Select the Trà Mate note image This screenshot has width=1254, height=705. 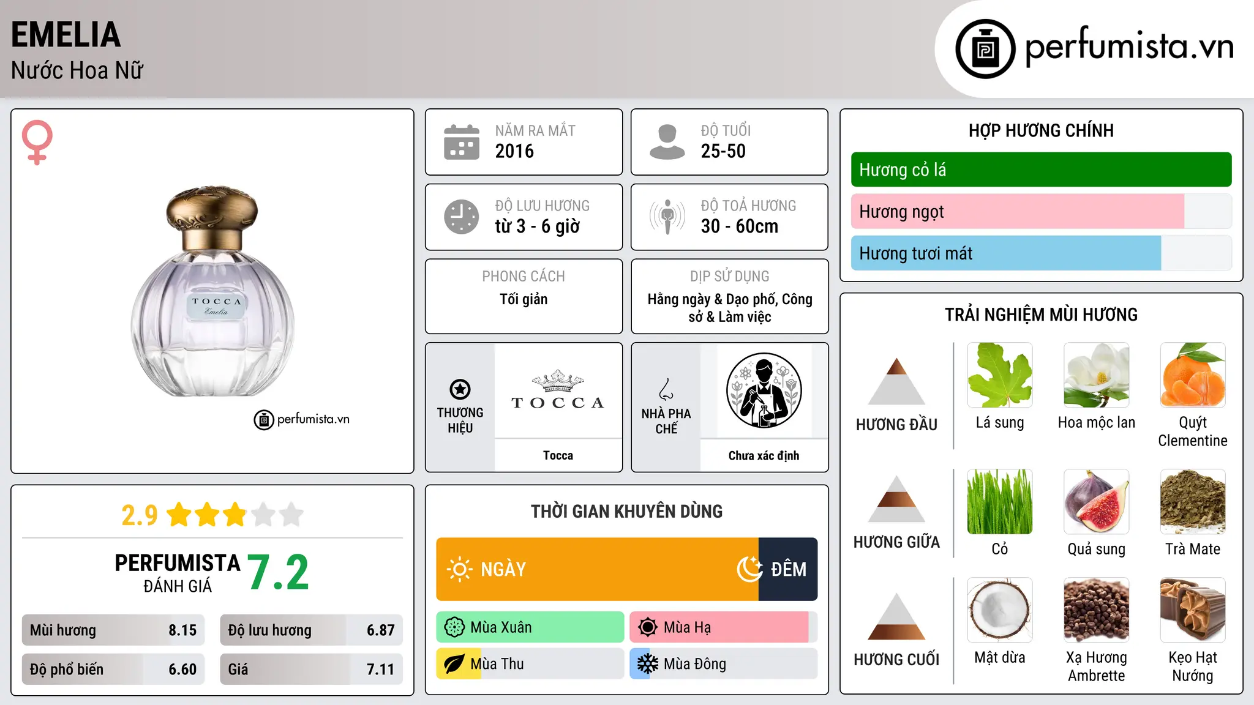1193,502
